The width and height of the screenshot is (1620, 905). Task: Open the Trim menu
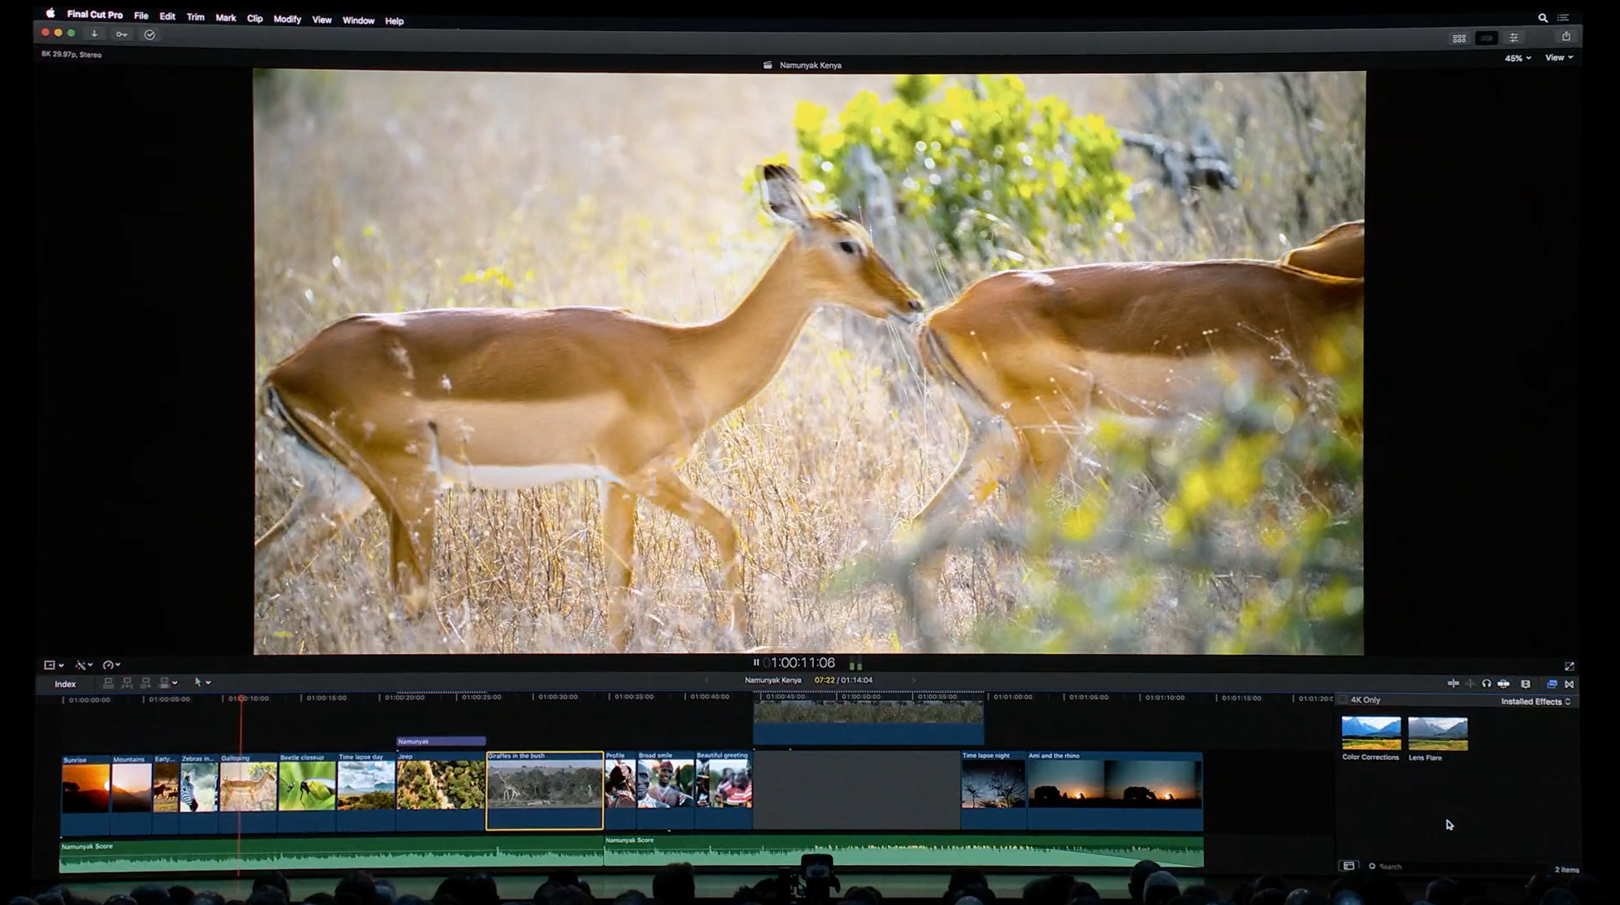coord(195,17)
